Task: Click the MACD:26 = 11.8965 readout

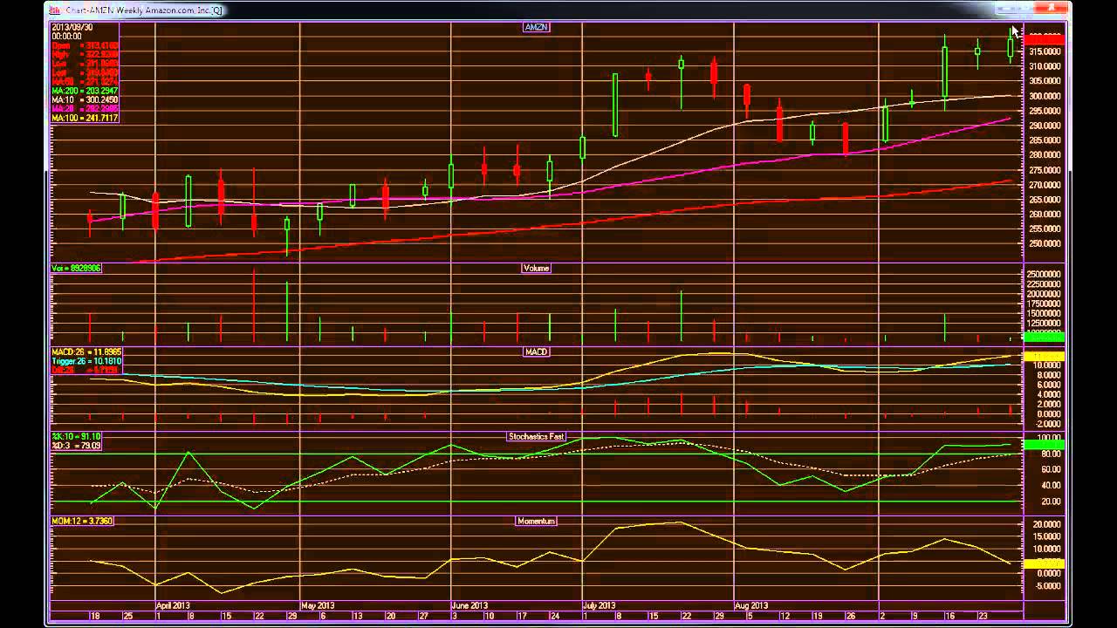Action: point(86,352)
